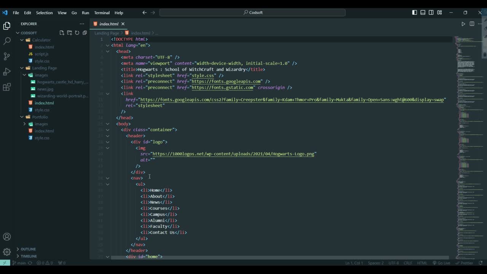Open notifications bell in status bar
The height and width of the screenshot is (274, 487).
coord(481,263)
